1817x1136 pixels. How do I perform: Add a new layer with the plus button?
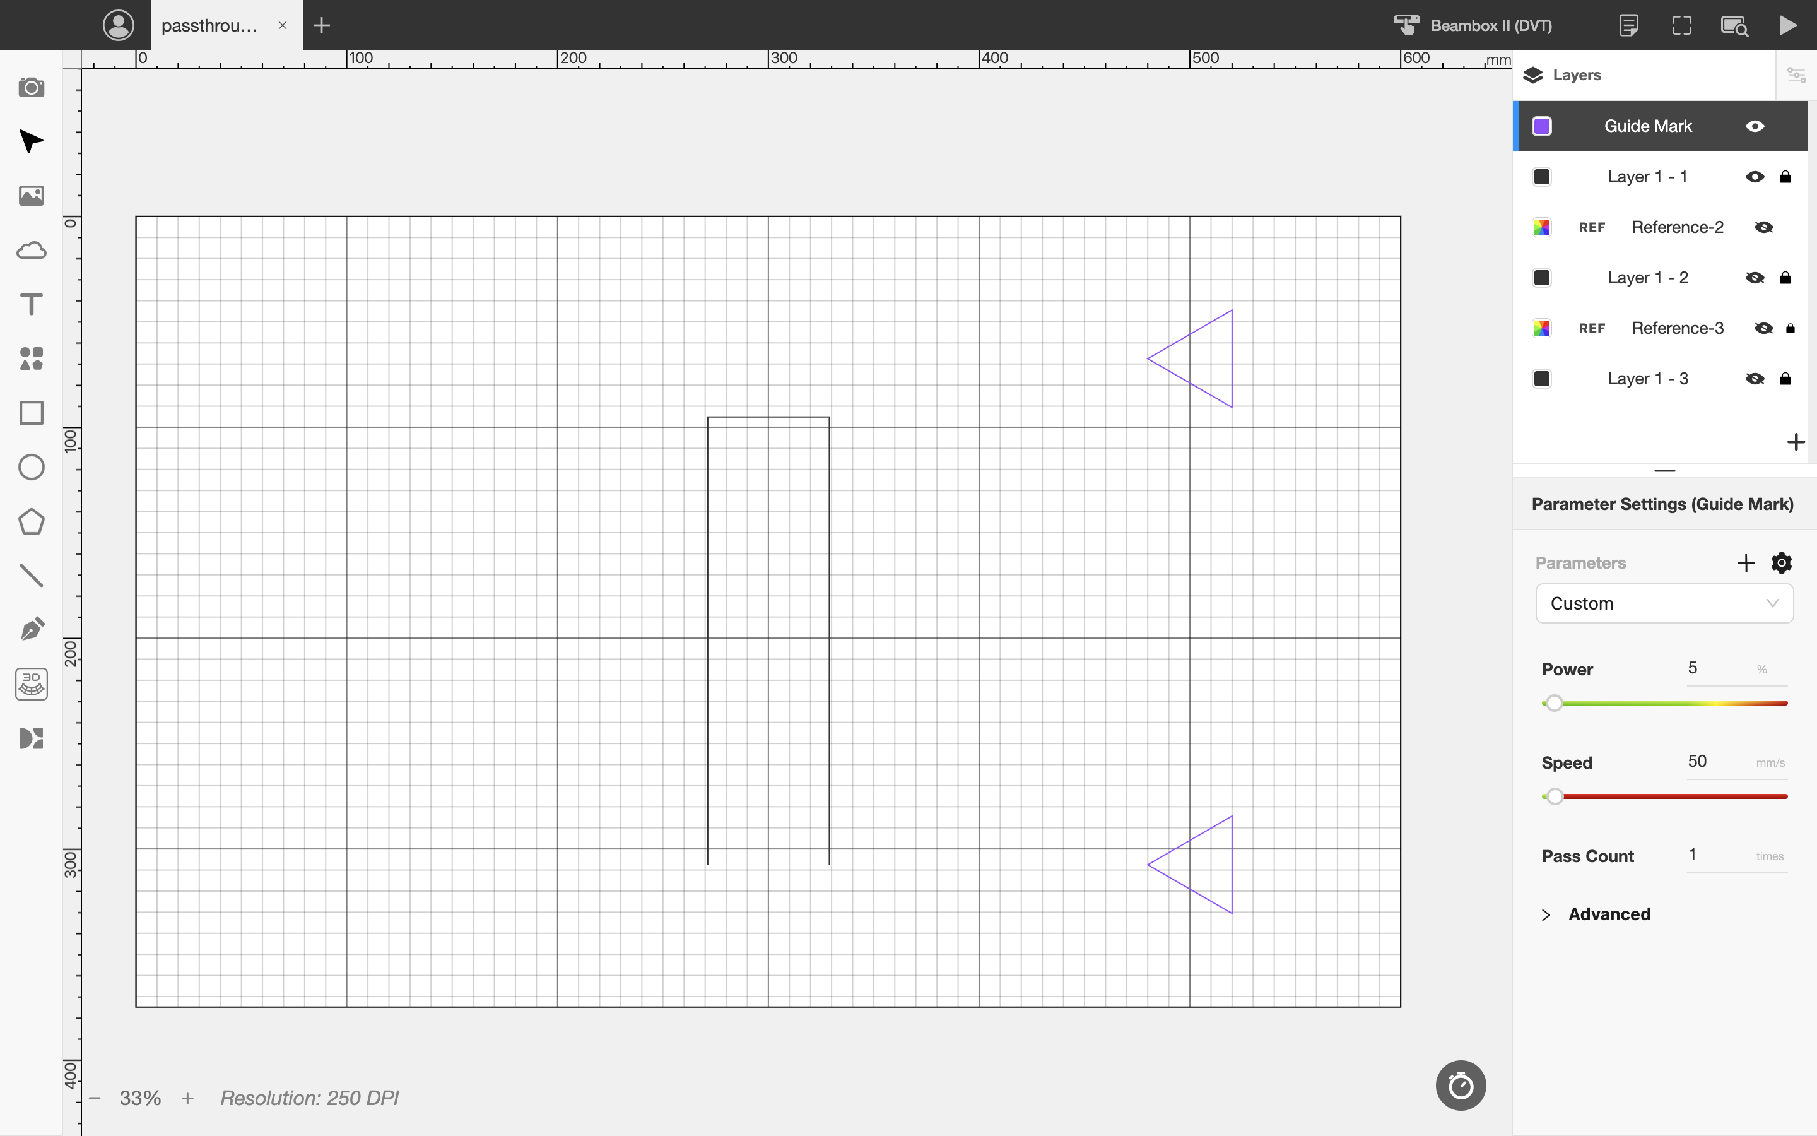1795,442
